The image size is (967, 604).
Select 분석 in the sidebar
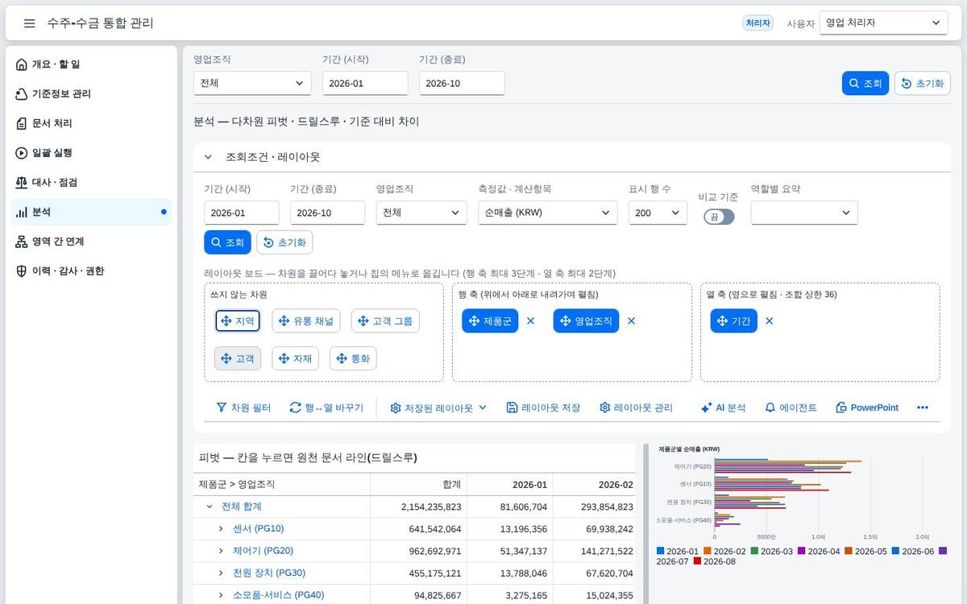coord(91,212)
